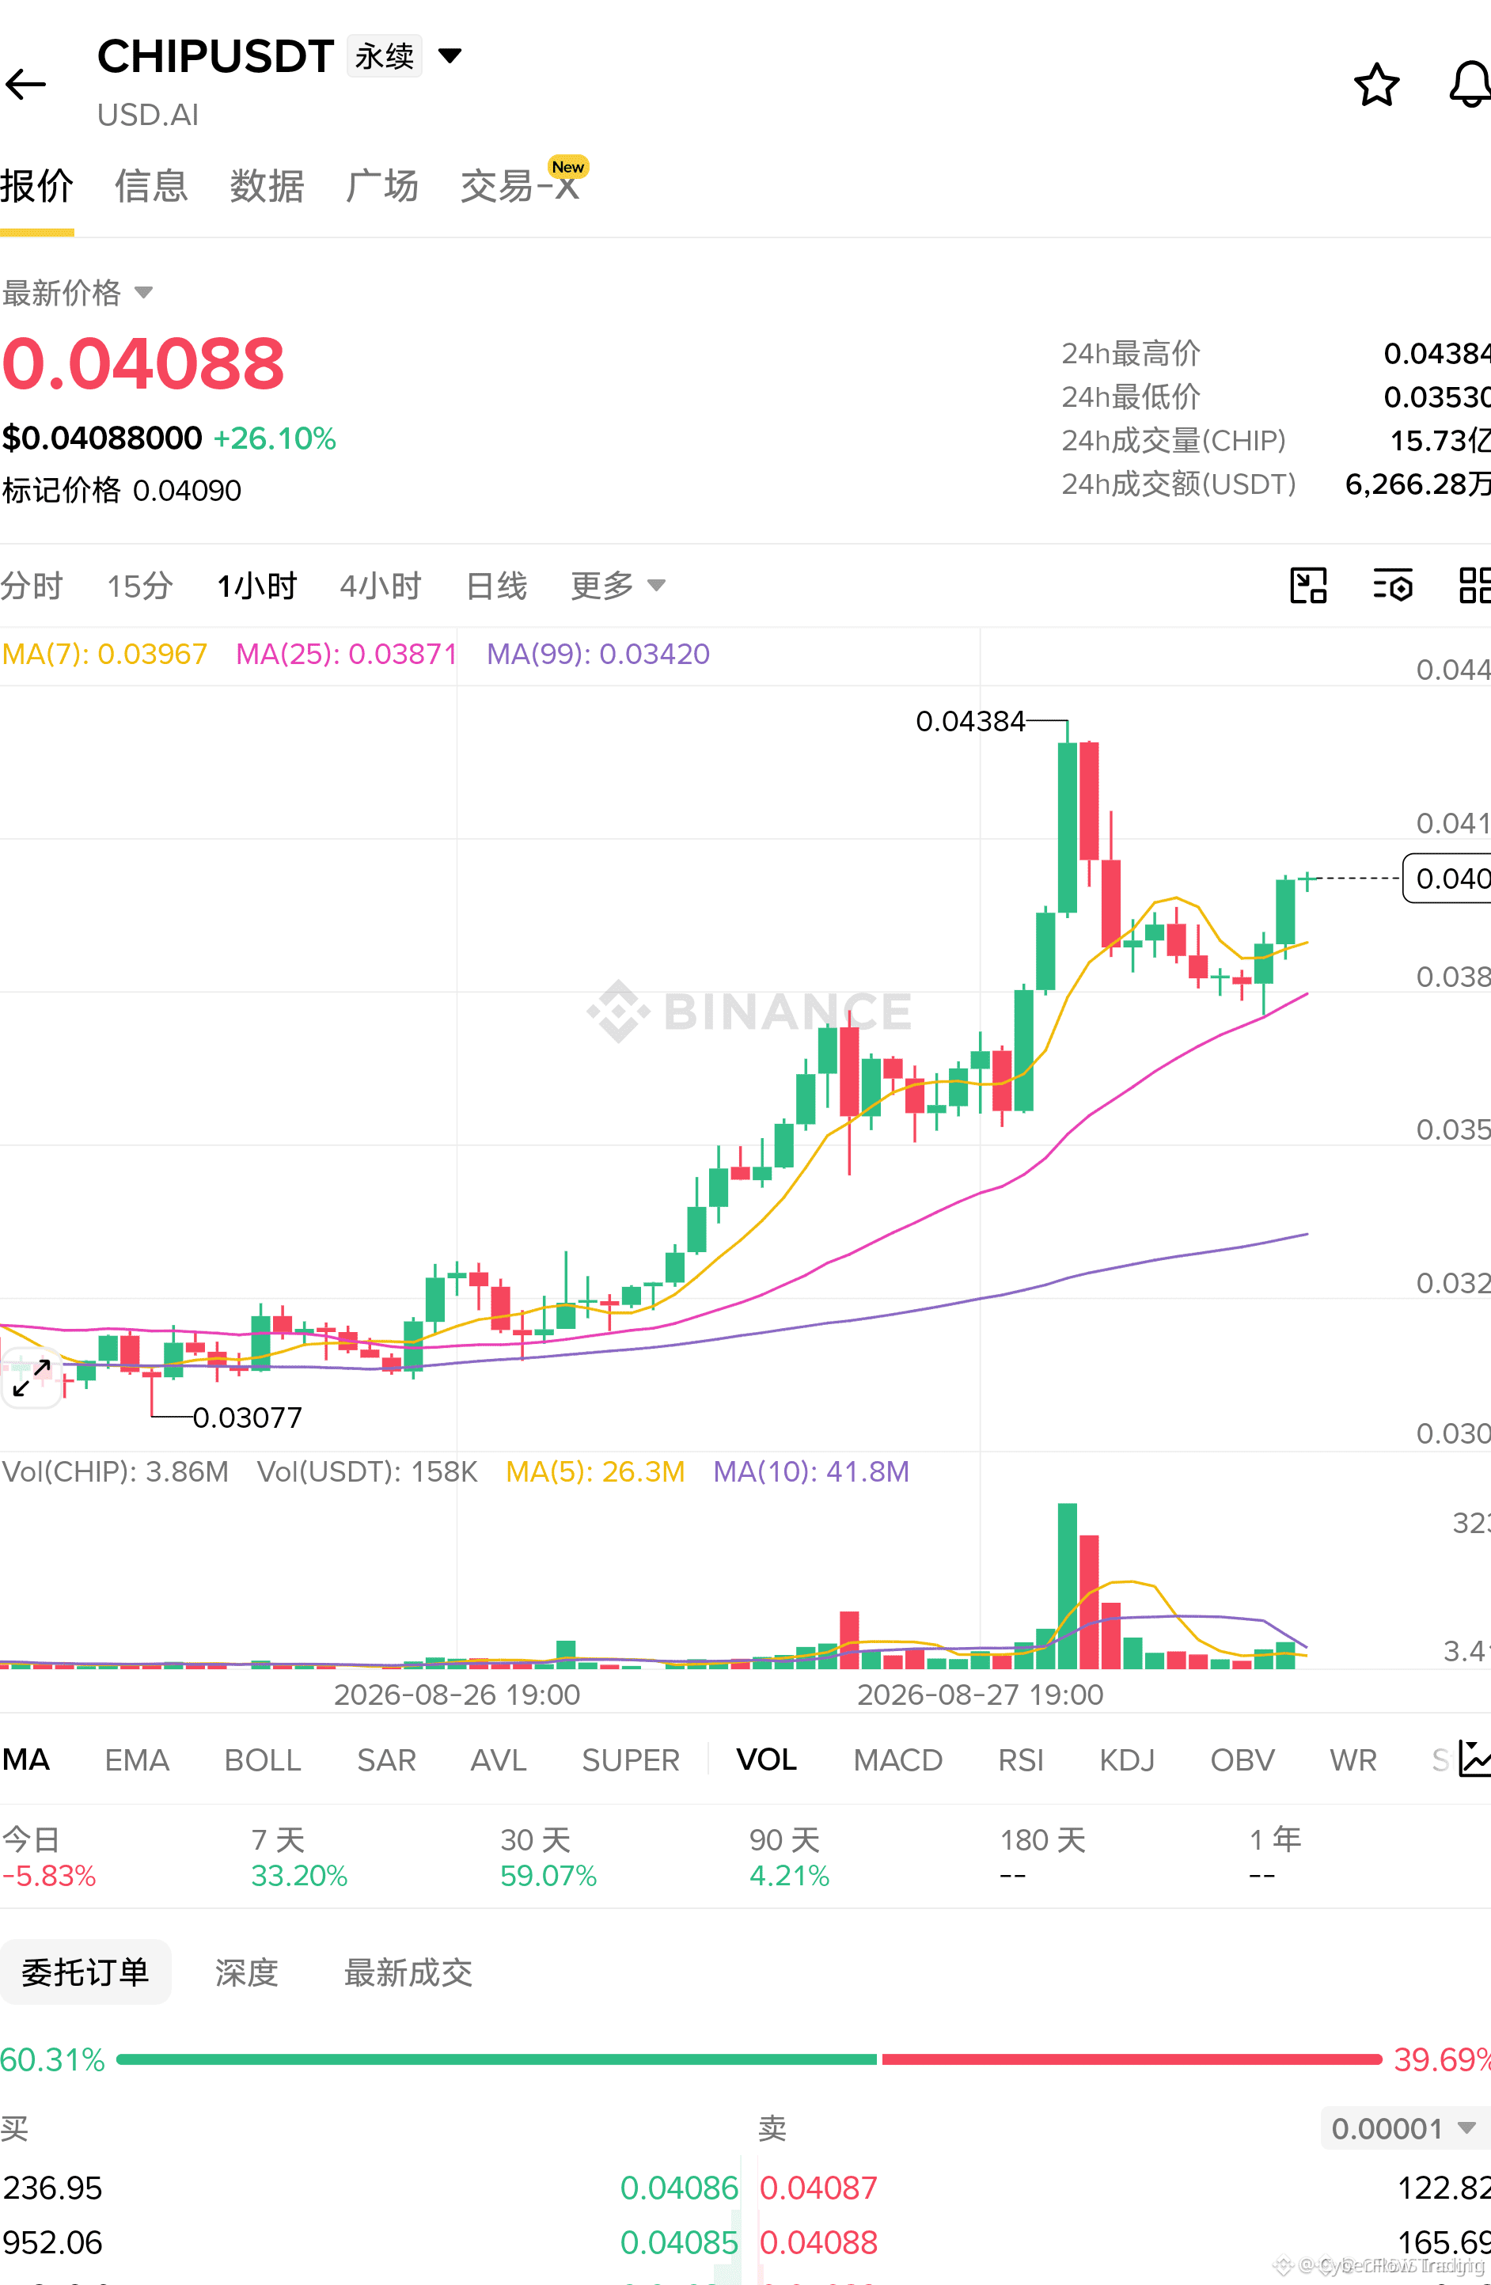The height and width of the screenshot is (2285, 1491).
Task: Show the 最新成交 recent trades
Action: pos(408,1972)
